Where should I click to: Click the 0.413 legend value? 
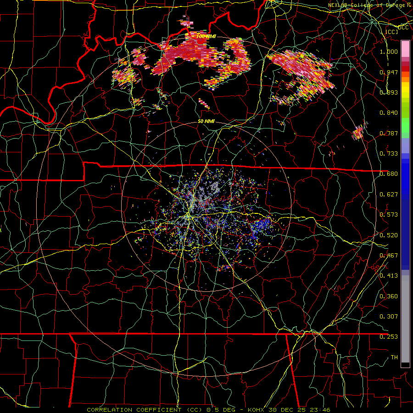tap(389, 276)
